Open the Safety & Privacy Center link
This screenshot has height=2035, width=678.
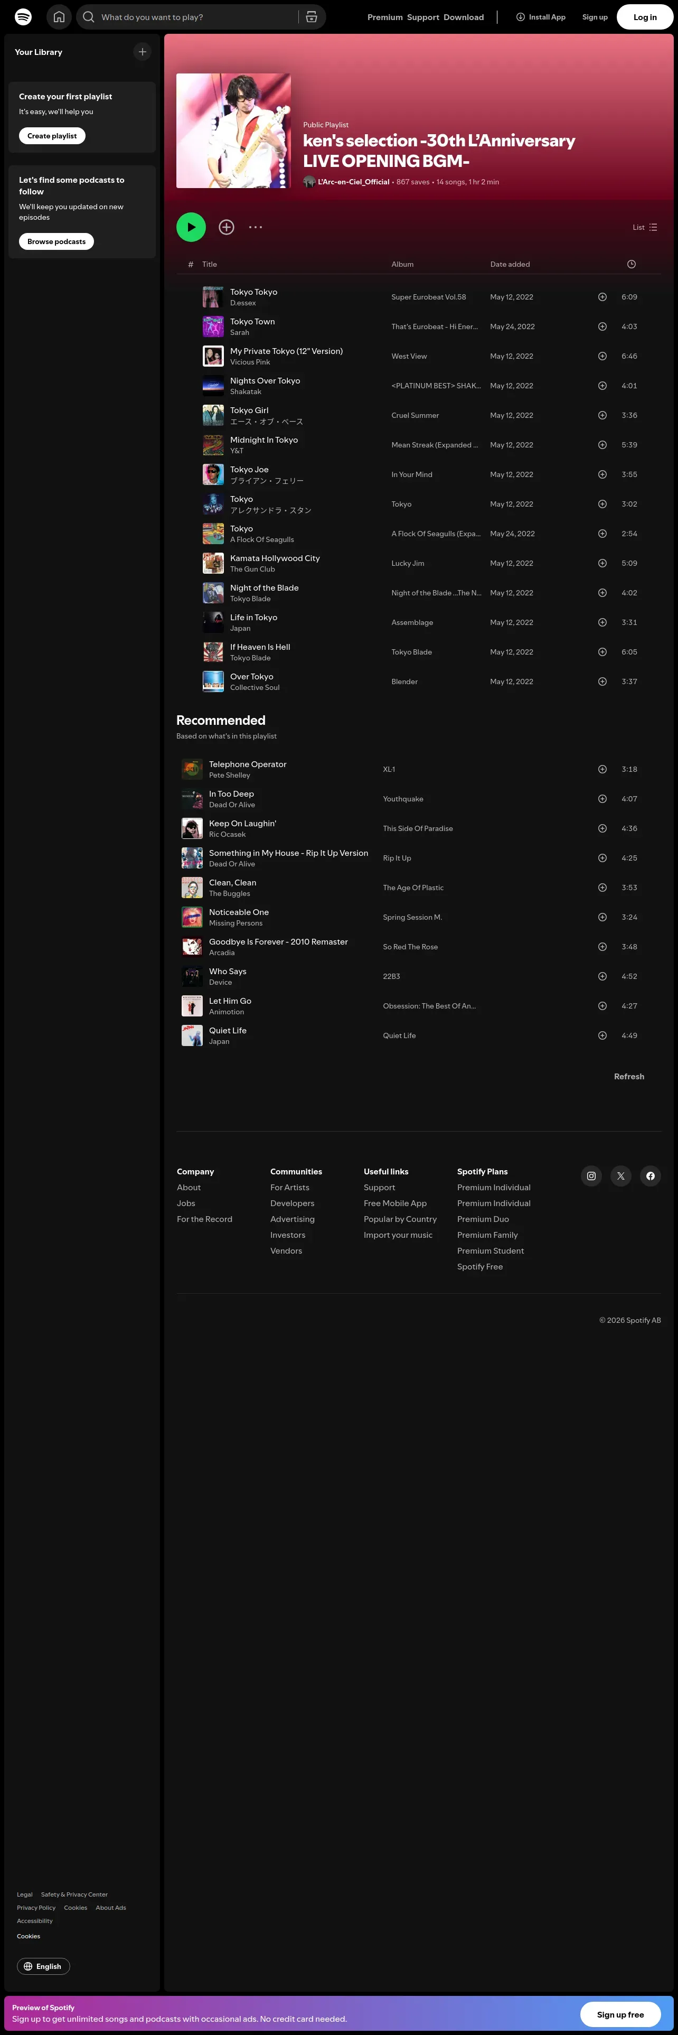pos(74,1894)
